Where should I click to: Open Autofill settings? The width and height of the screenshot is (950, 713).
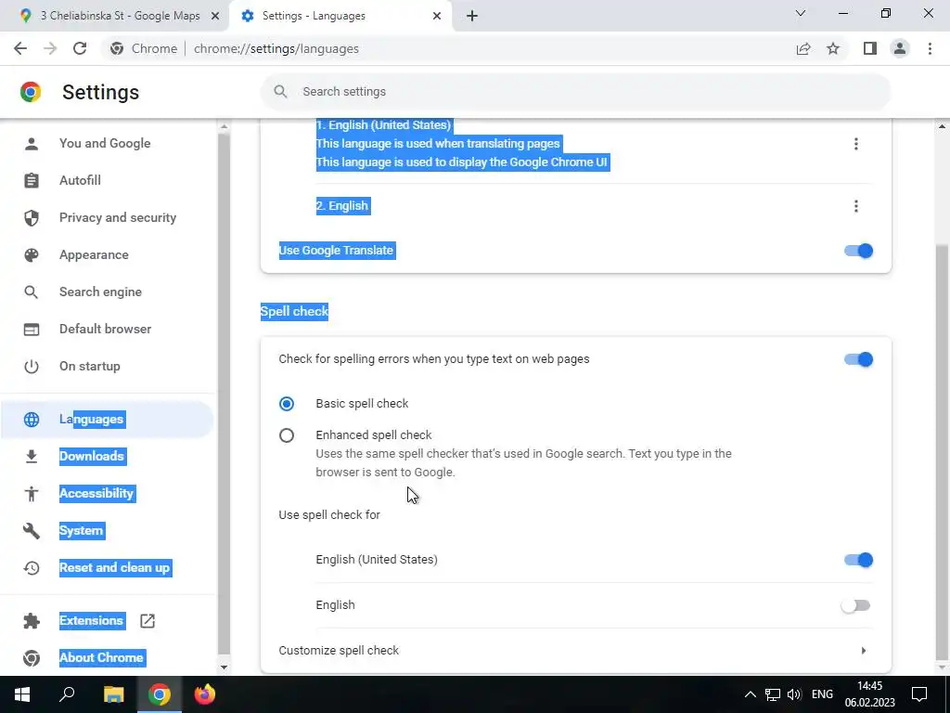click(80, 180)
